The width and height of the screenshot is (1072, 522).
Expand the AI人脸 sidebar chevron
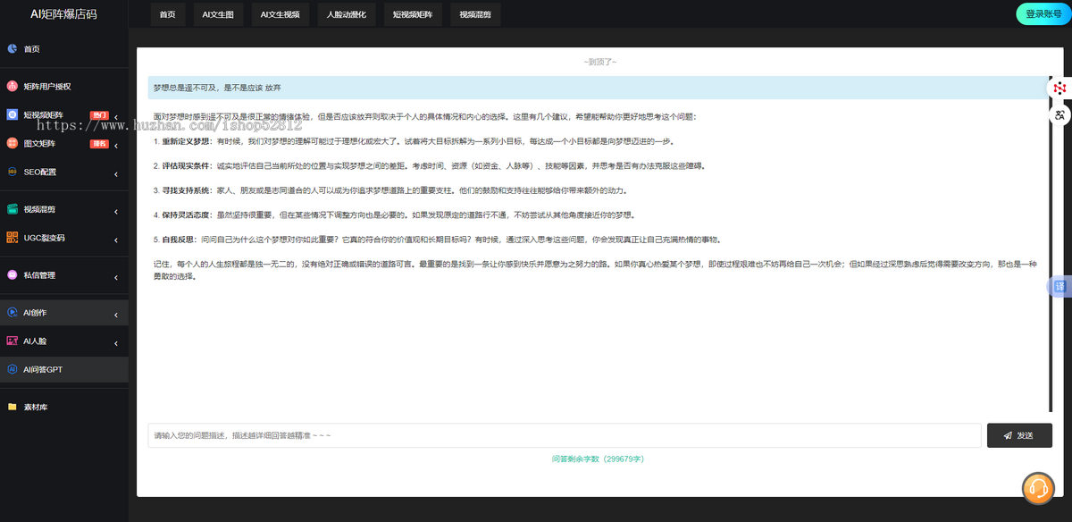pos(116,342)
